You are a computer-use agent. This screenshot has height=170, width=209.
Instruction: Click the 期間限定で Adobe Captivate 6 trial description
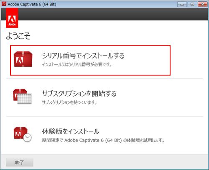tap(103, 140)
